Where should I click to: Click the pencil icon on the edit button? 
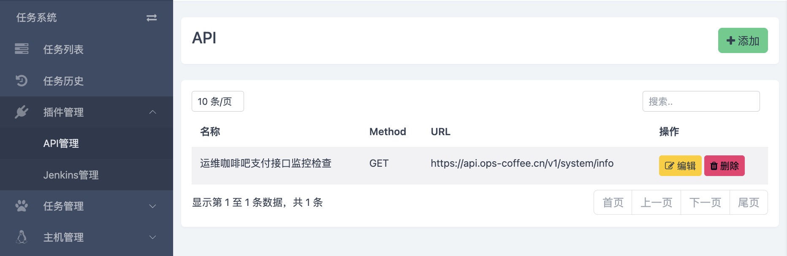click(669, 166)
